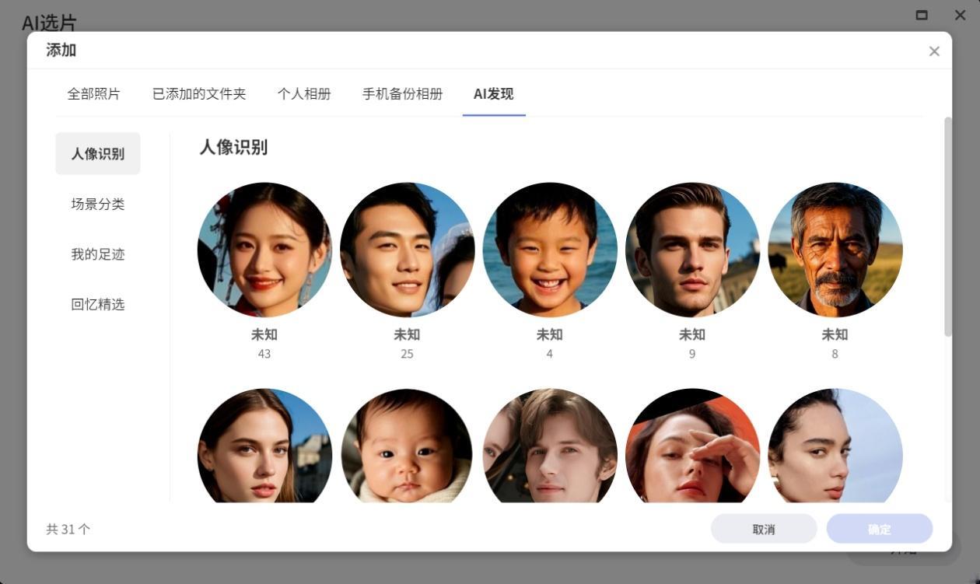
Task: Select the woman portrait with 43 photos
Action: (x=264, y=250)
